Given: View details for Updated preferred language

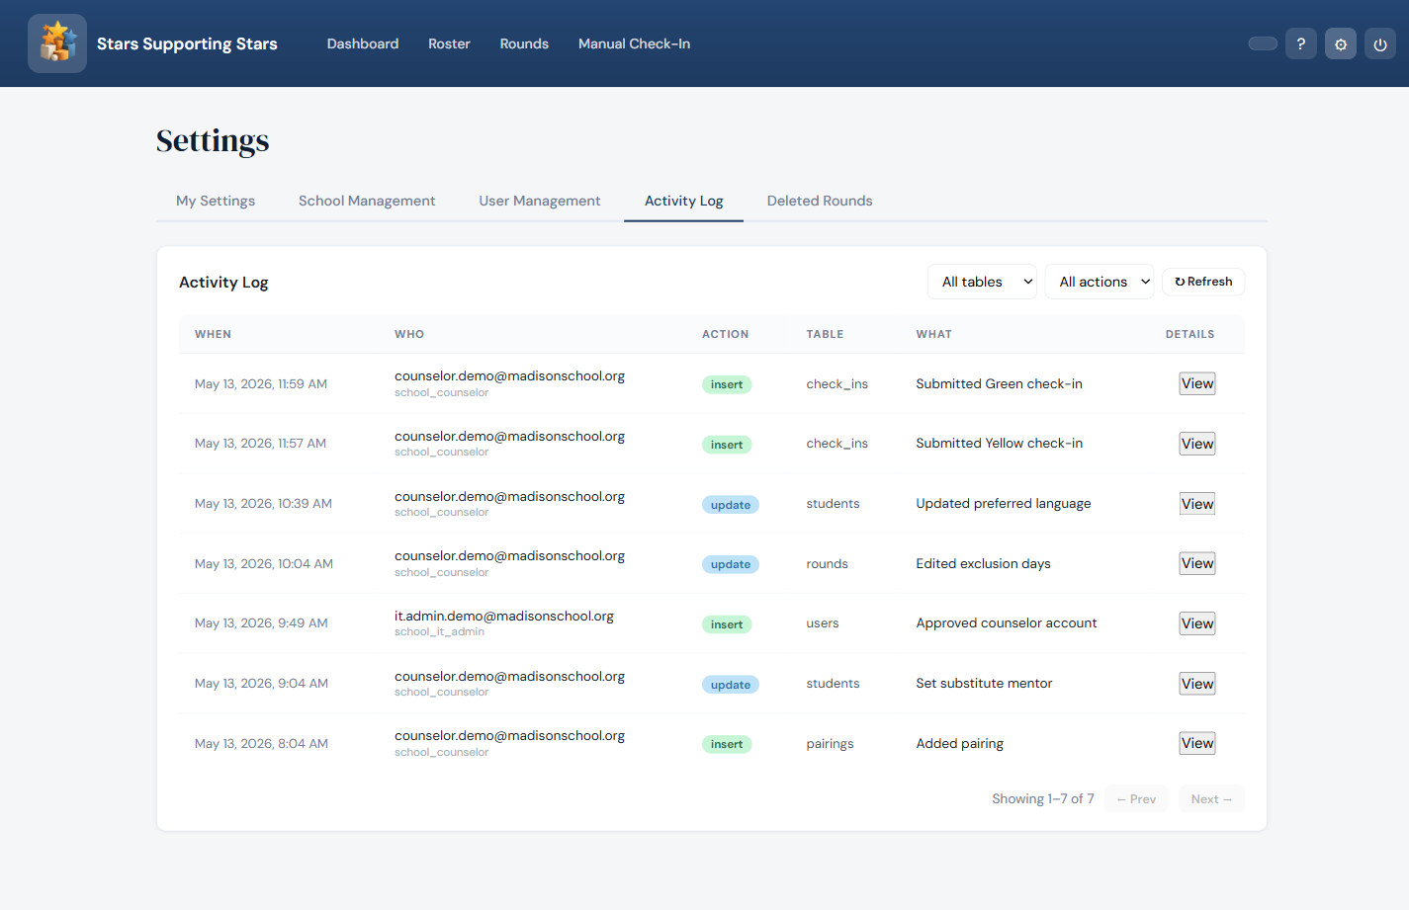Looking at the screenshot, I should (1197, 504).
